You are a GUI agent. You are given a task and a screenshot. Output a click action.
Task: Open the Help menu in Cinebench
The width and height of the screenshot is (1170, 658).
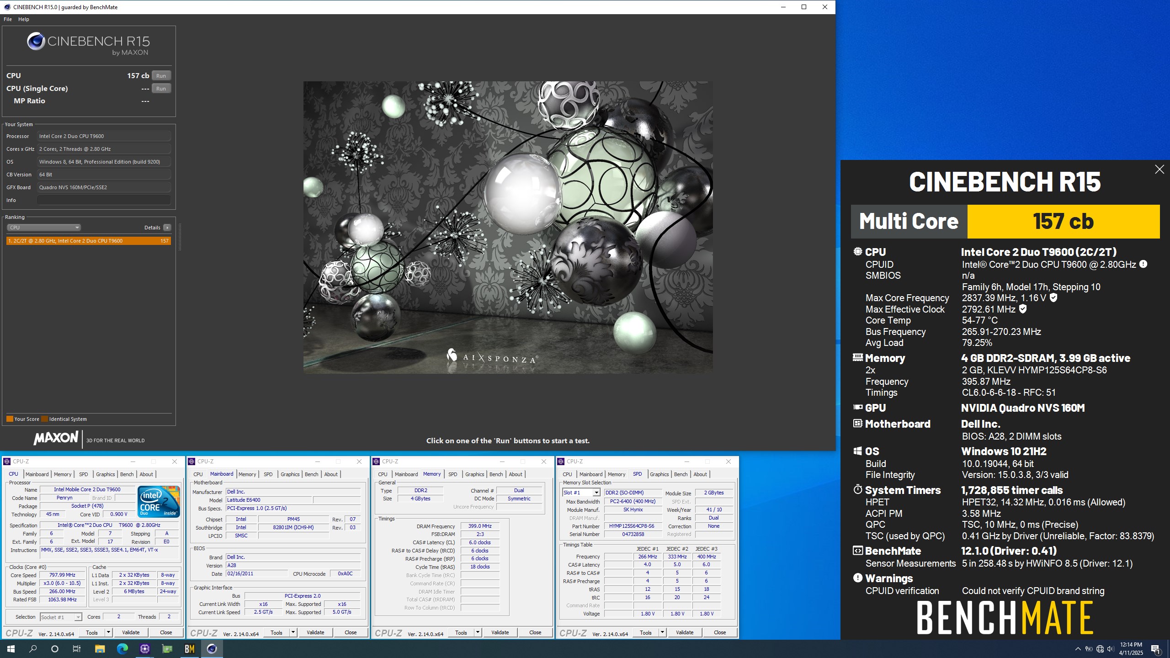(24, 19)
